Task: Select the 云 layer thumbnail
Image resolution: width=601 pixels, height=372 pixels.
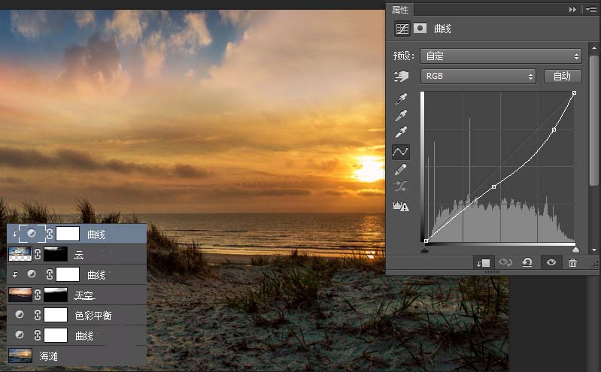Action: pos(20,254)
